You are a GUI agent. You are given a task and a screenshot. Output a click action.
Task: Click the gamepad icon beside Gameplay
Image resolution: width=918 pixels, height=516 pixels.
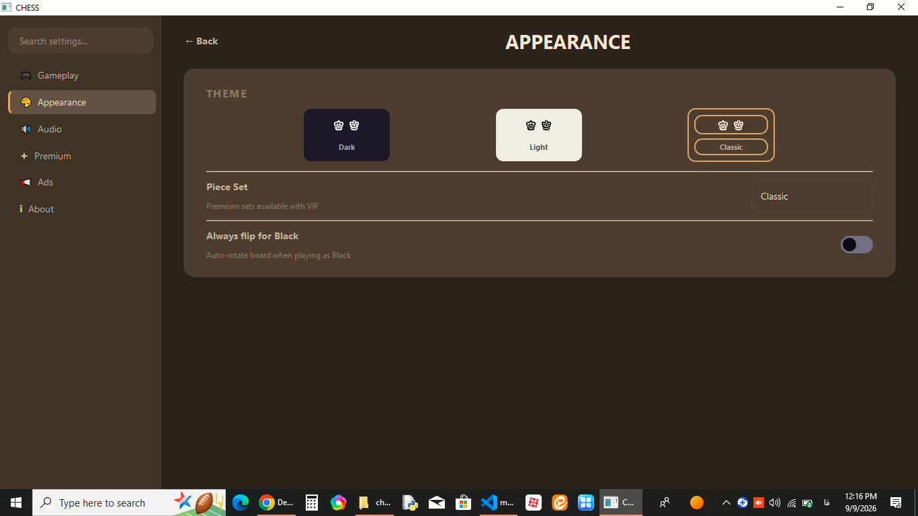(26, 75)
